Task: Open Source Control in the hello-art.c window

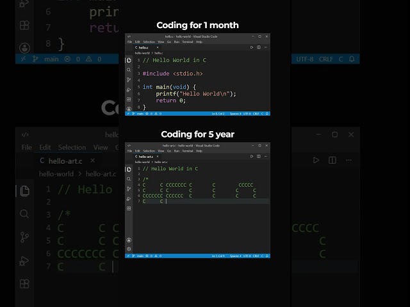Action: point(129,189)
